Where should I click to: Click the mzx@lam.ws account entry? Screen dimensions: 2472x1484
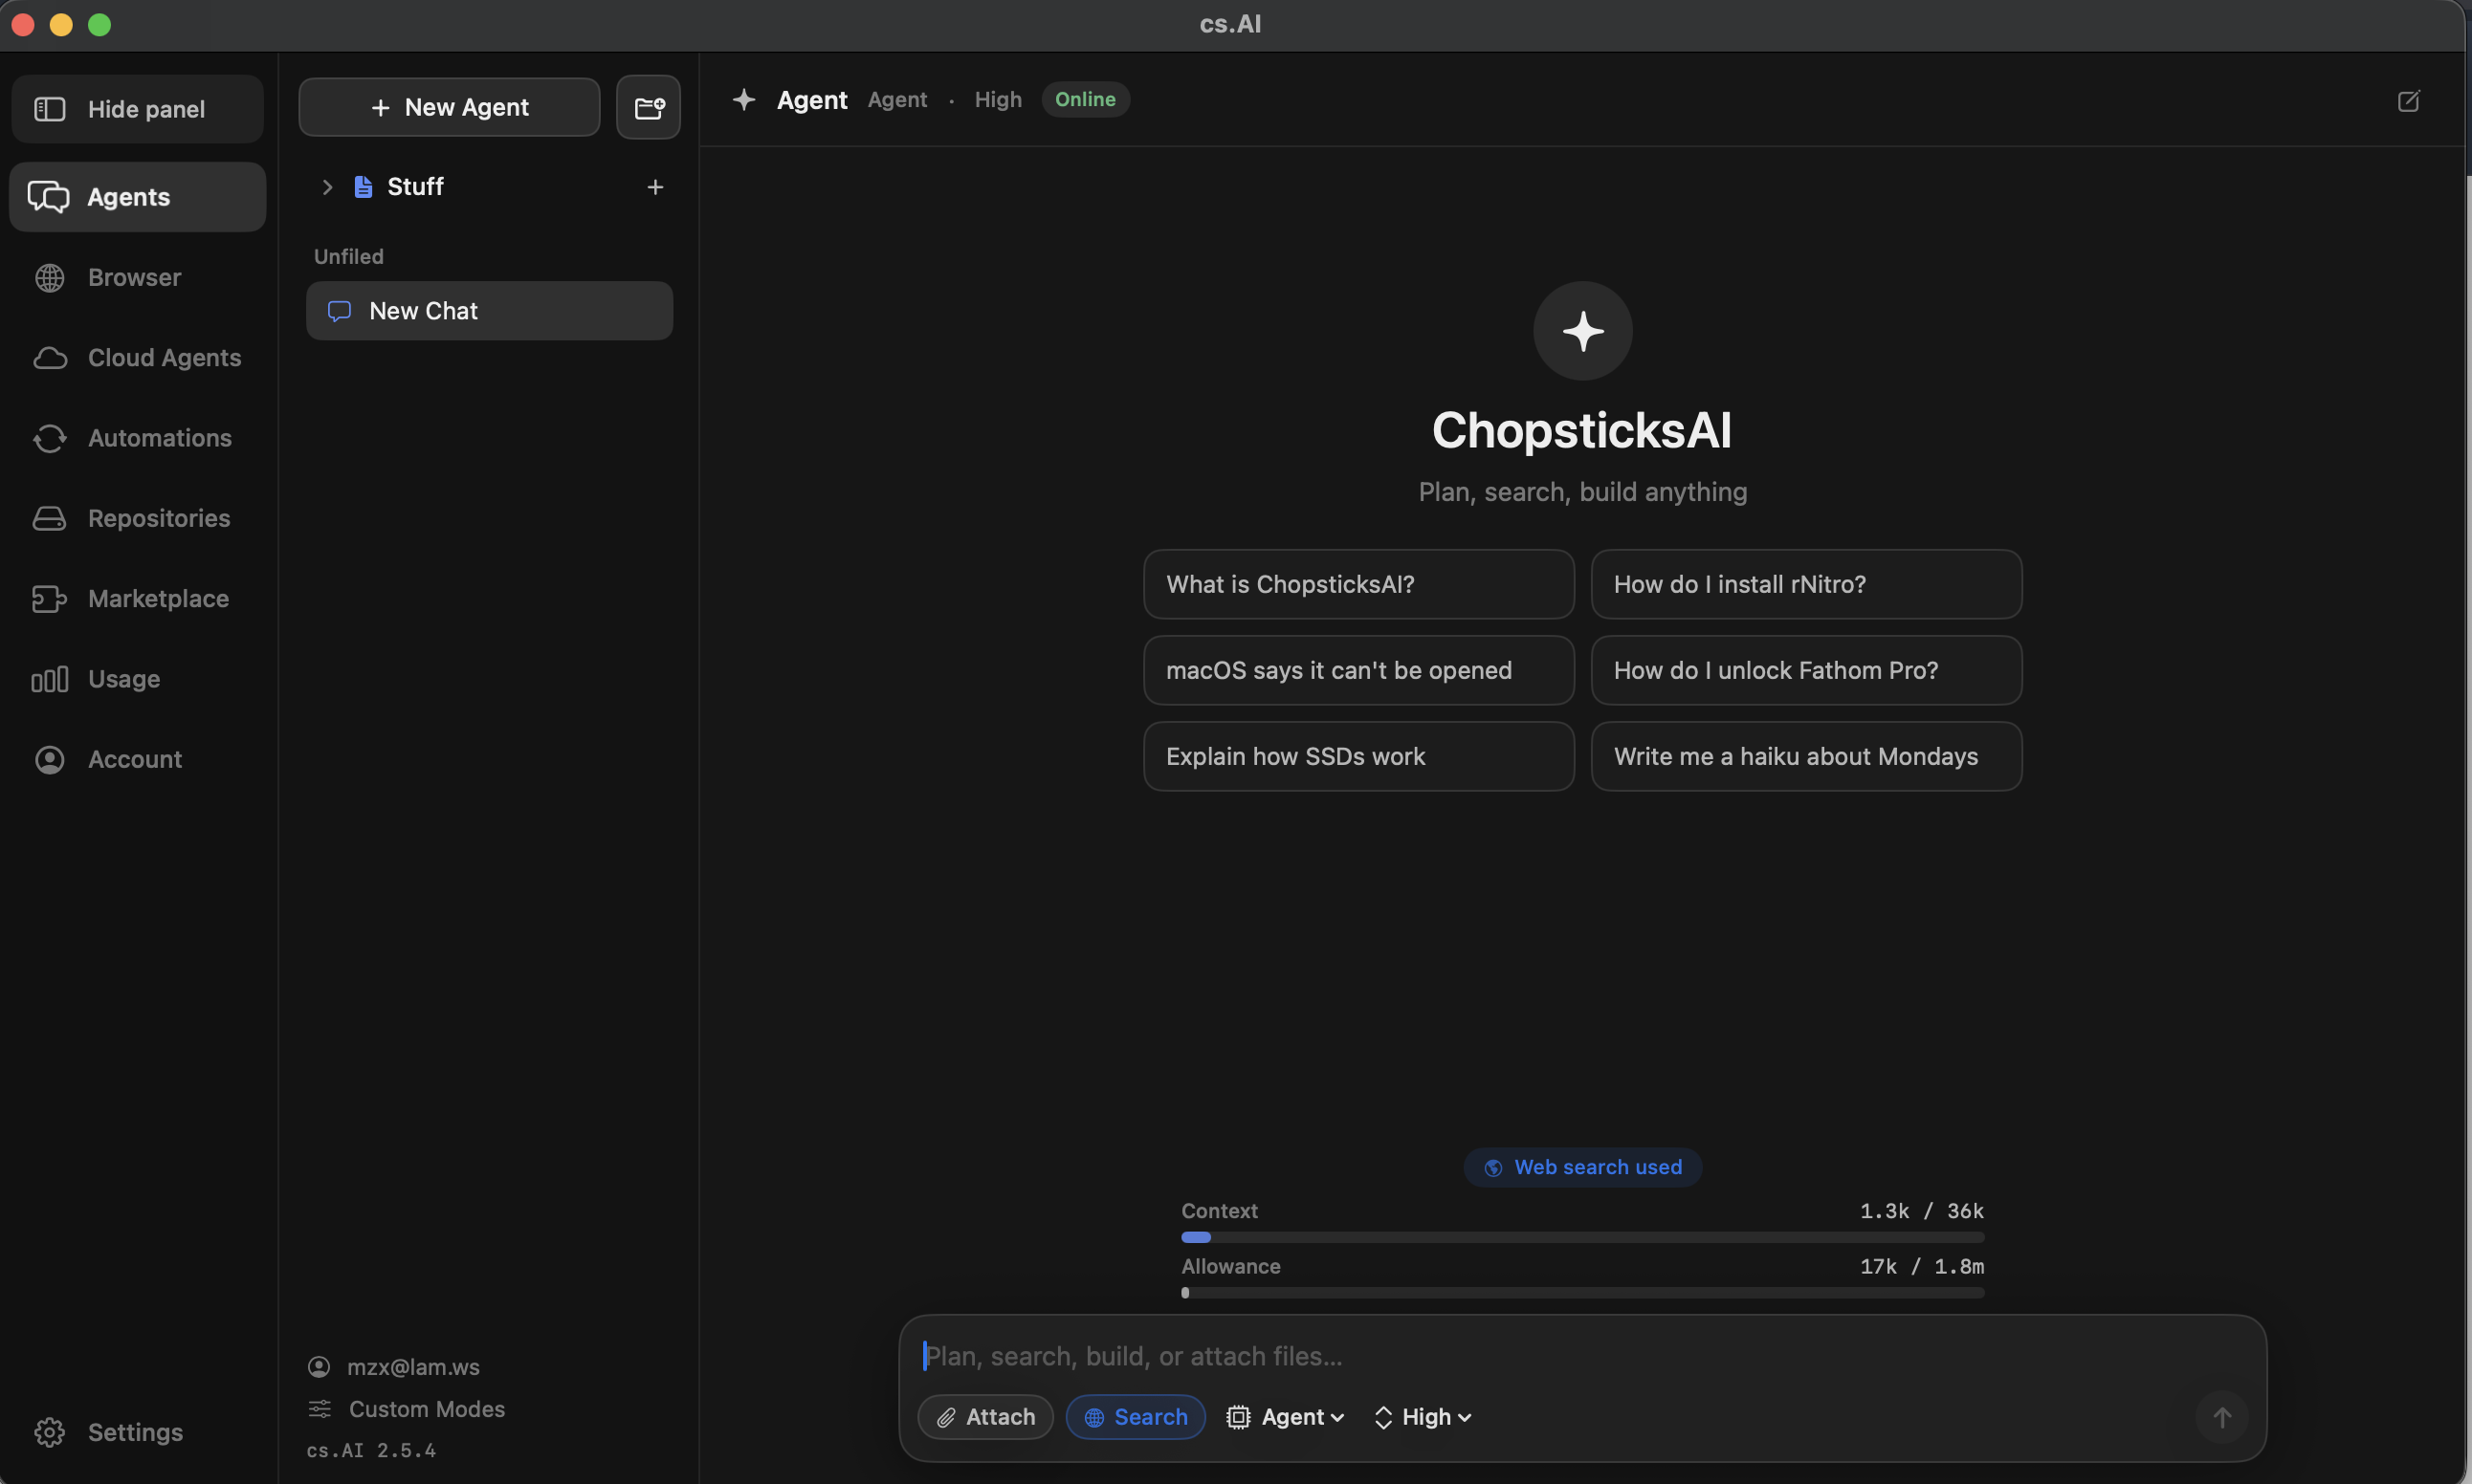coord(394,1367)
